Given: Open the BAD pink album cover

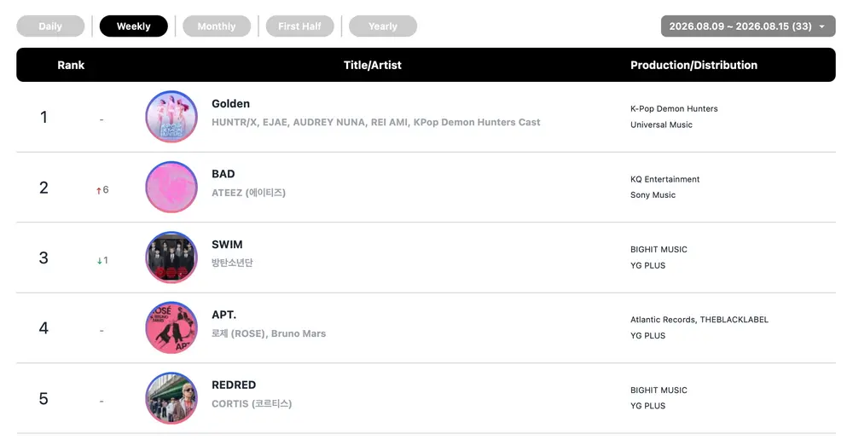Looking at the screenshot, I should coord(171,187).
